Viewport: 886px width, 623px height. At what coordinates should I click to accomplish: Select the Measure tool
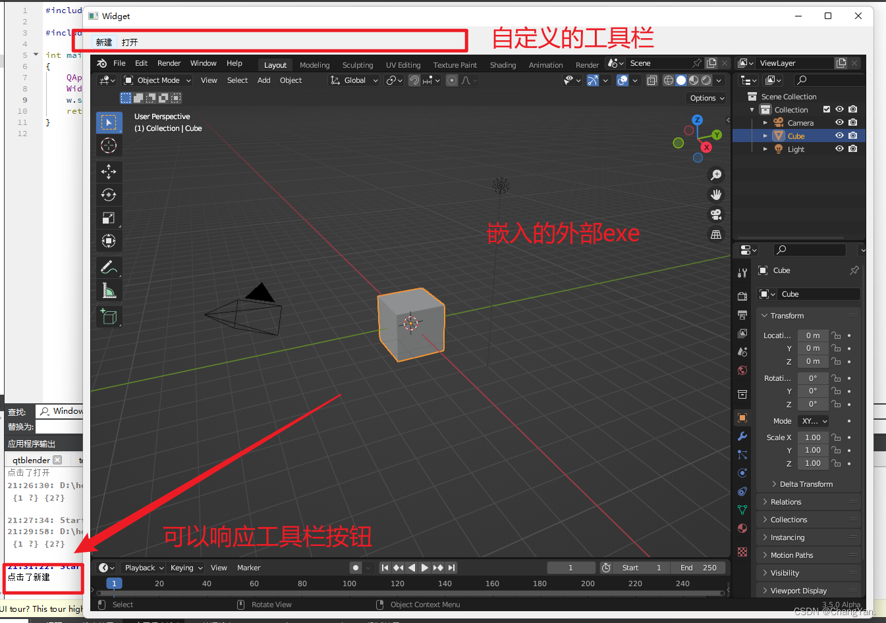click(x=109, y=290)
